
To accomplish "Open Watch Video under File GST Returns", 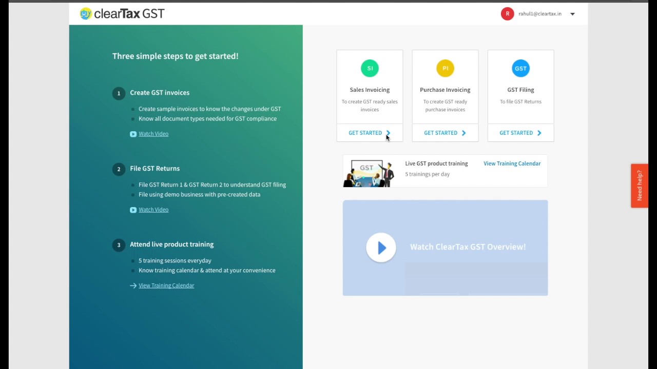I will (153, 210).
